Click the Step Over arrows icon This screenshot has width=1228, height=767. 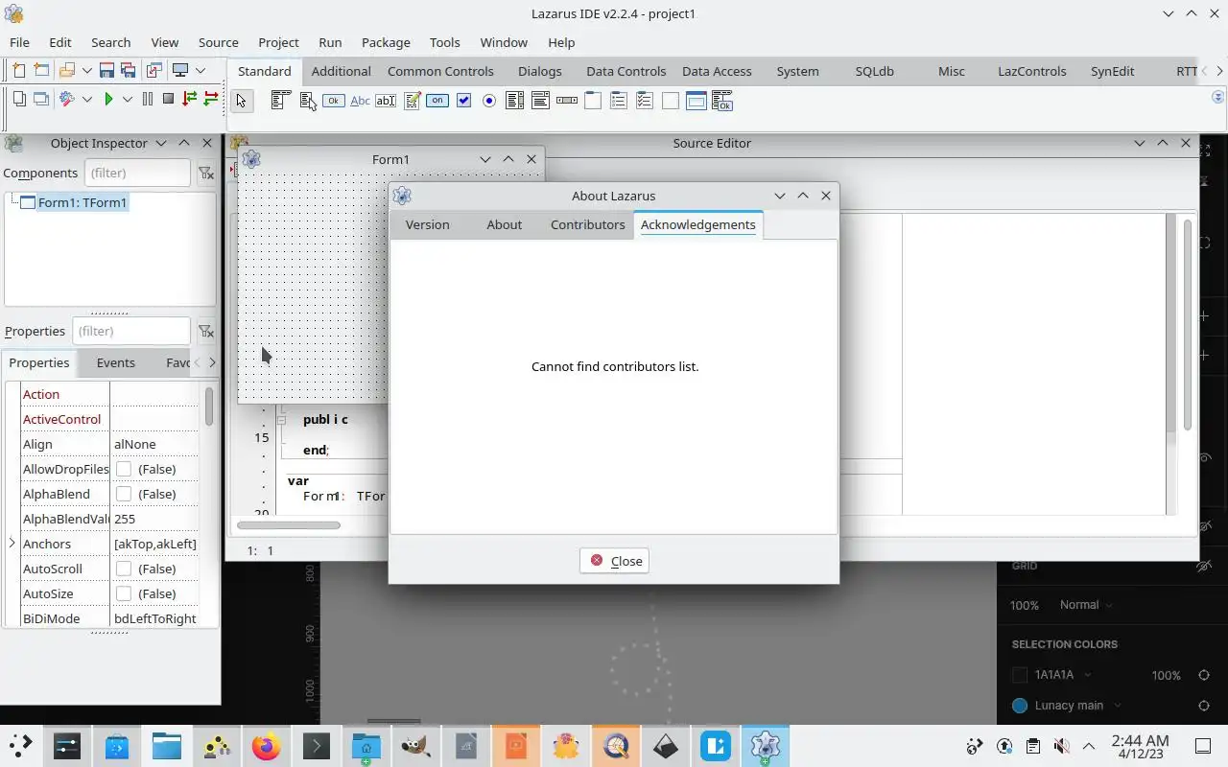coord(210,99)
